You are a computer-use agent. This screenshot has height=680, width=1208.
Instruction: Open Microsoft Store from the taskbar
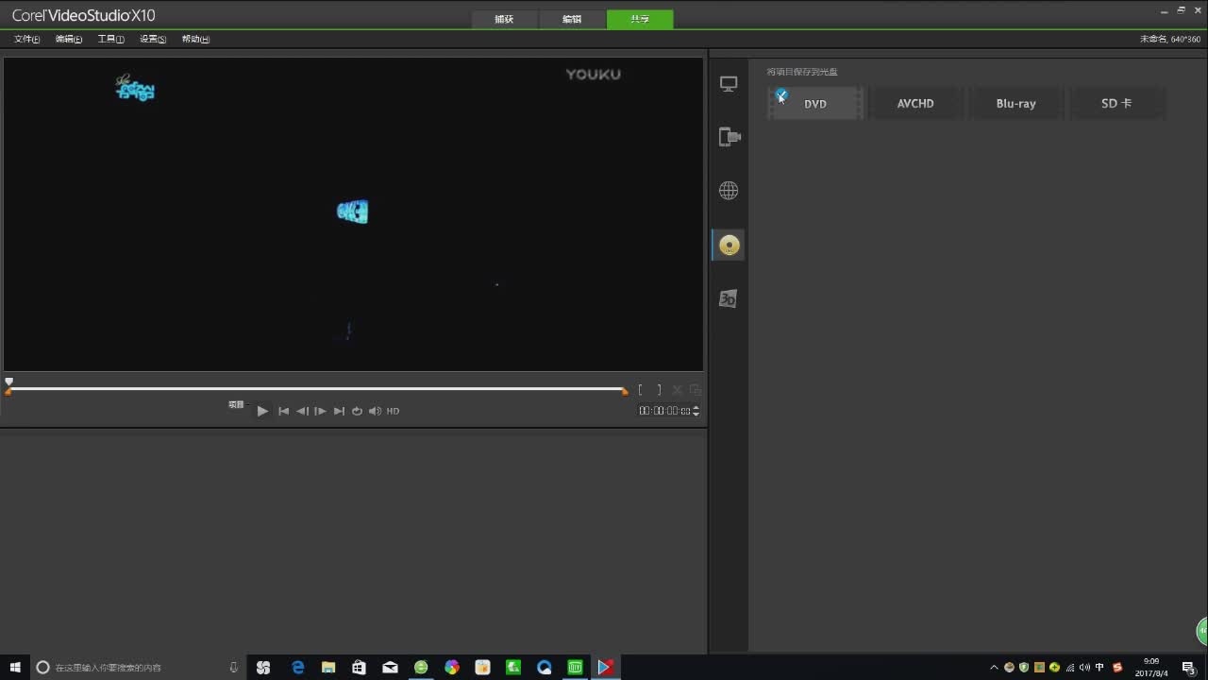(359, 667)
